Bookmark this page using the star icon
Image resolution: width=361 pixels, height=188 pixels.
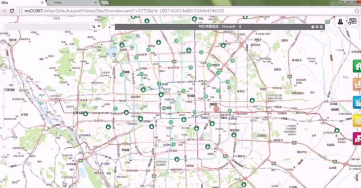(x=357, y=11)
